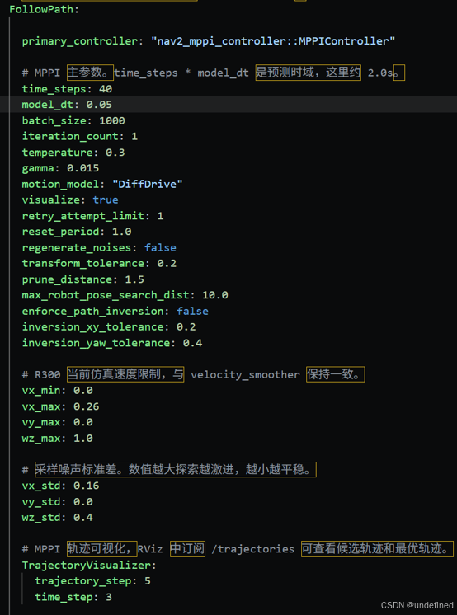
Task: Click the wz_std: 0.4 line
Action: pyautogui.click(x=57, y=518)
